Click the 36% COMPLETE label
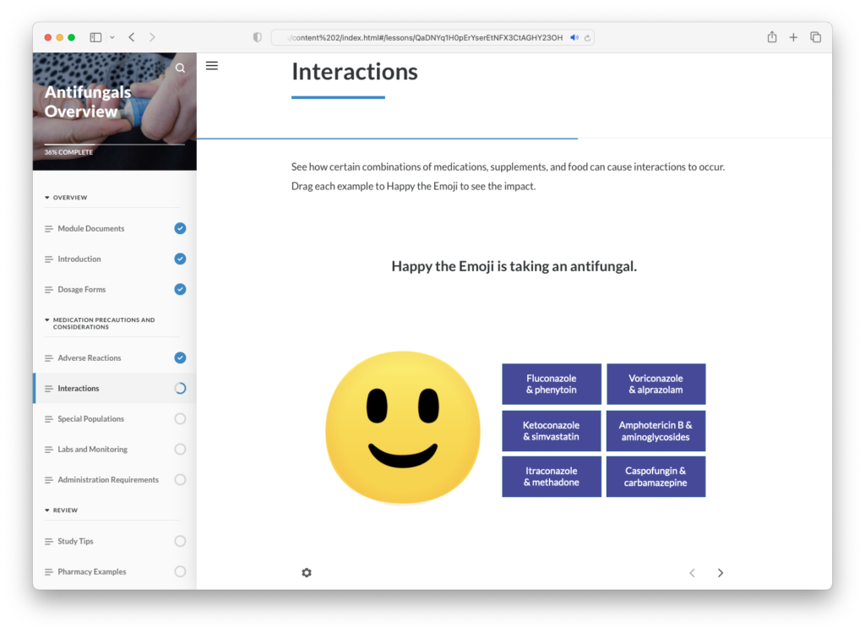865x633 pixels. click(68, 152)
